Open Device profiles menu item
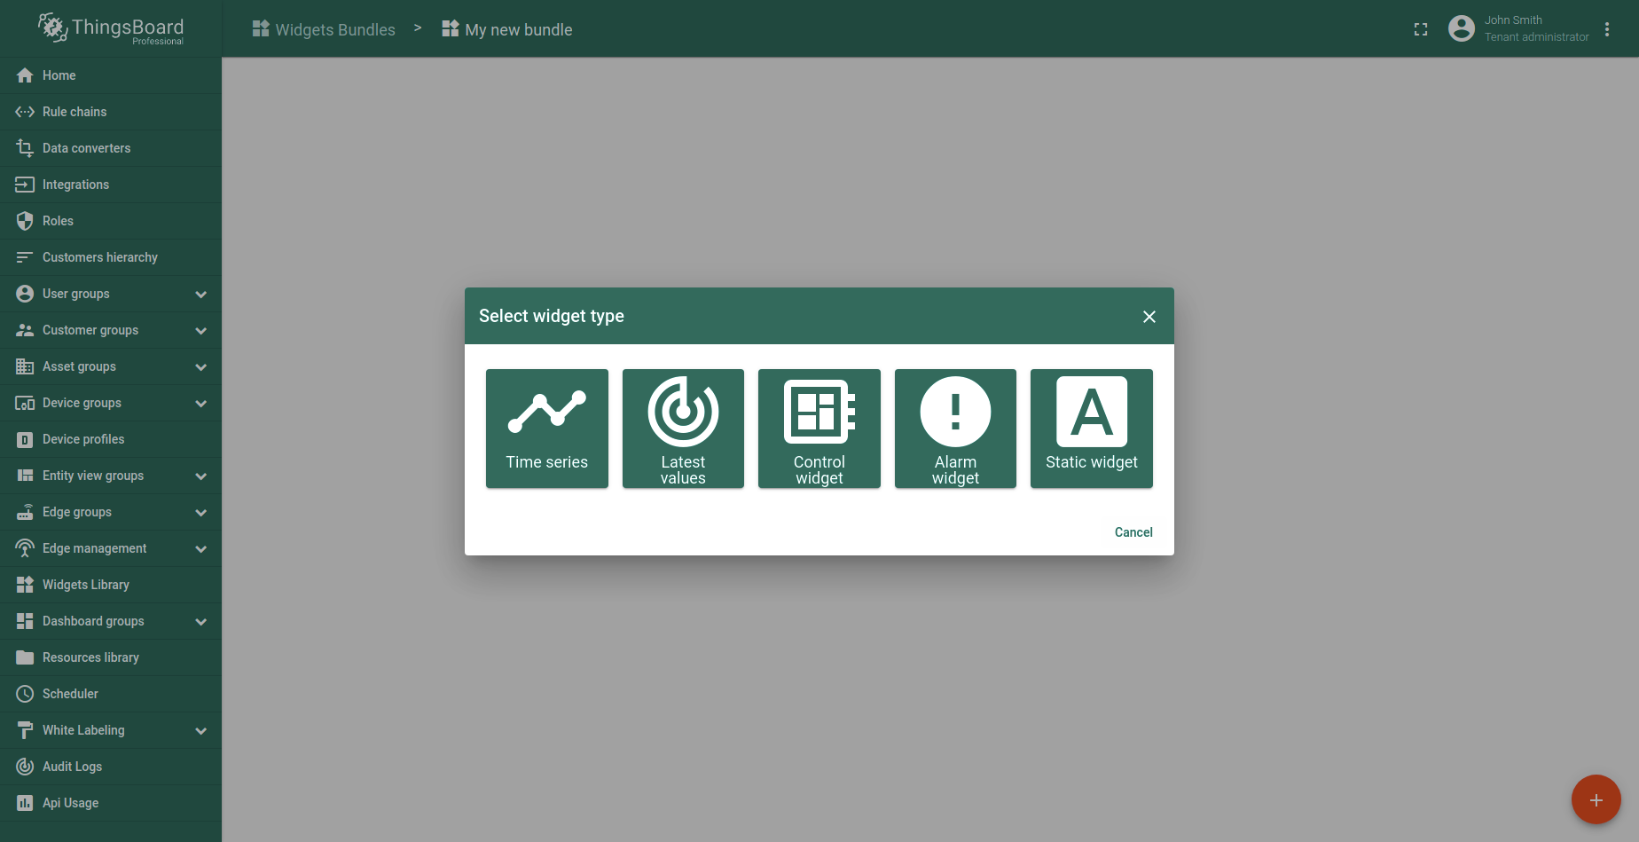This screenshot has height=842, width=1639. pyautogui.click(x=111, y=439)
